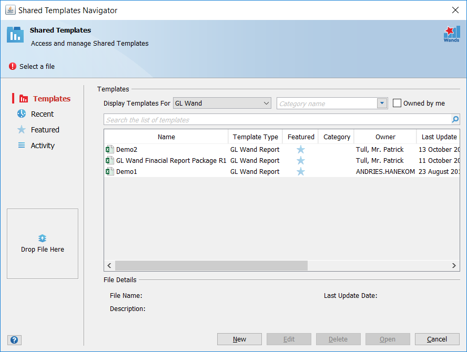Click the Cancel button
Image resolution: width=467 pixels, height=352 pixels.
[437, 339]
